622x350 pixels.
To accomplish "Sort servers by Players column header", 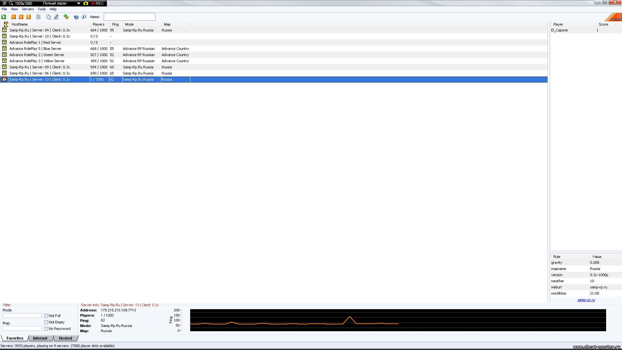I will click(x=98, y=24).
